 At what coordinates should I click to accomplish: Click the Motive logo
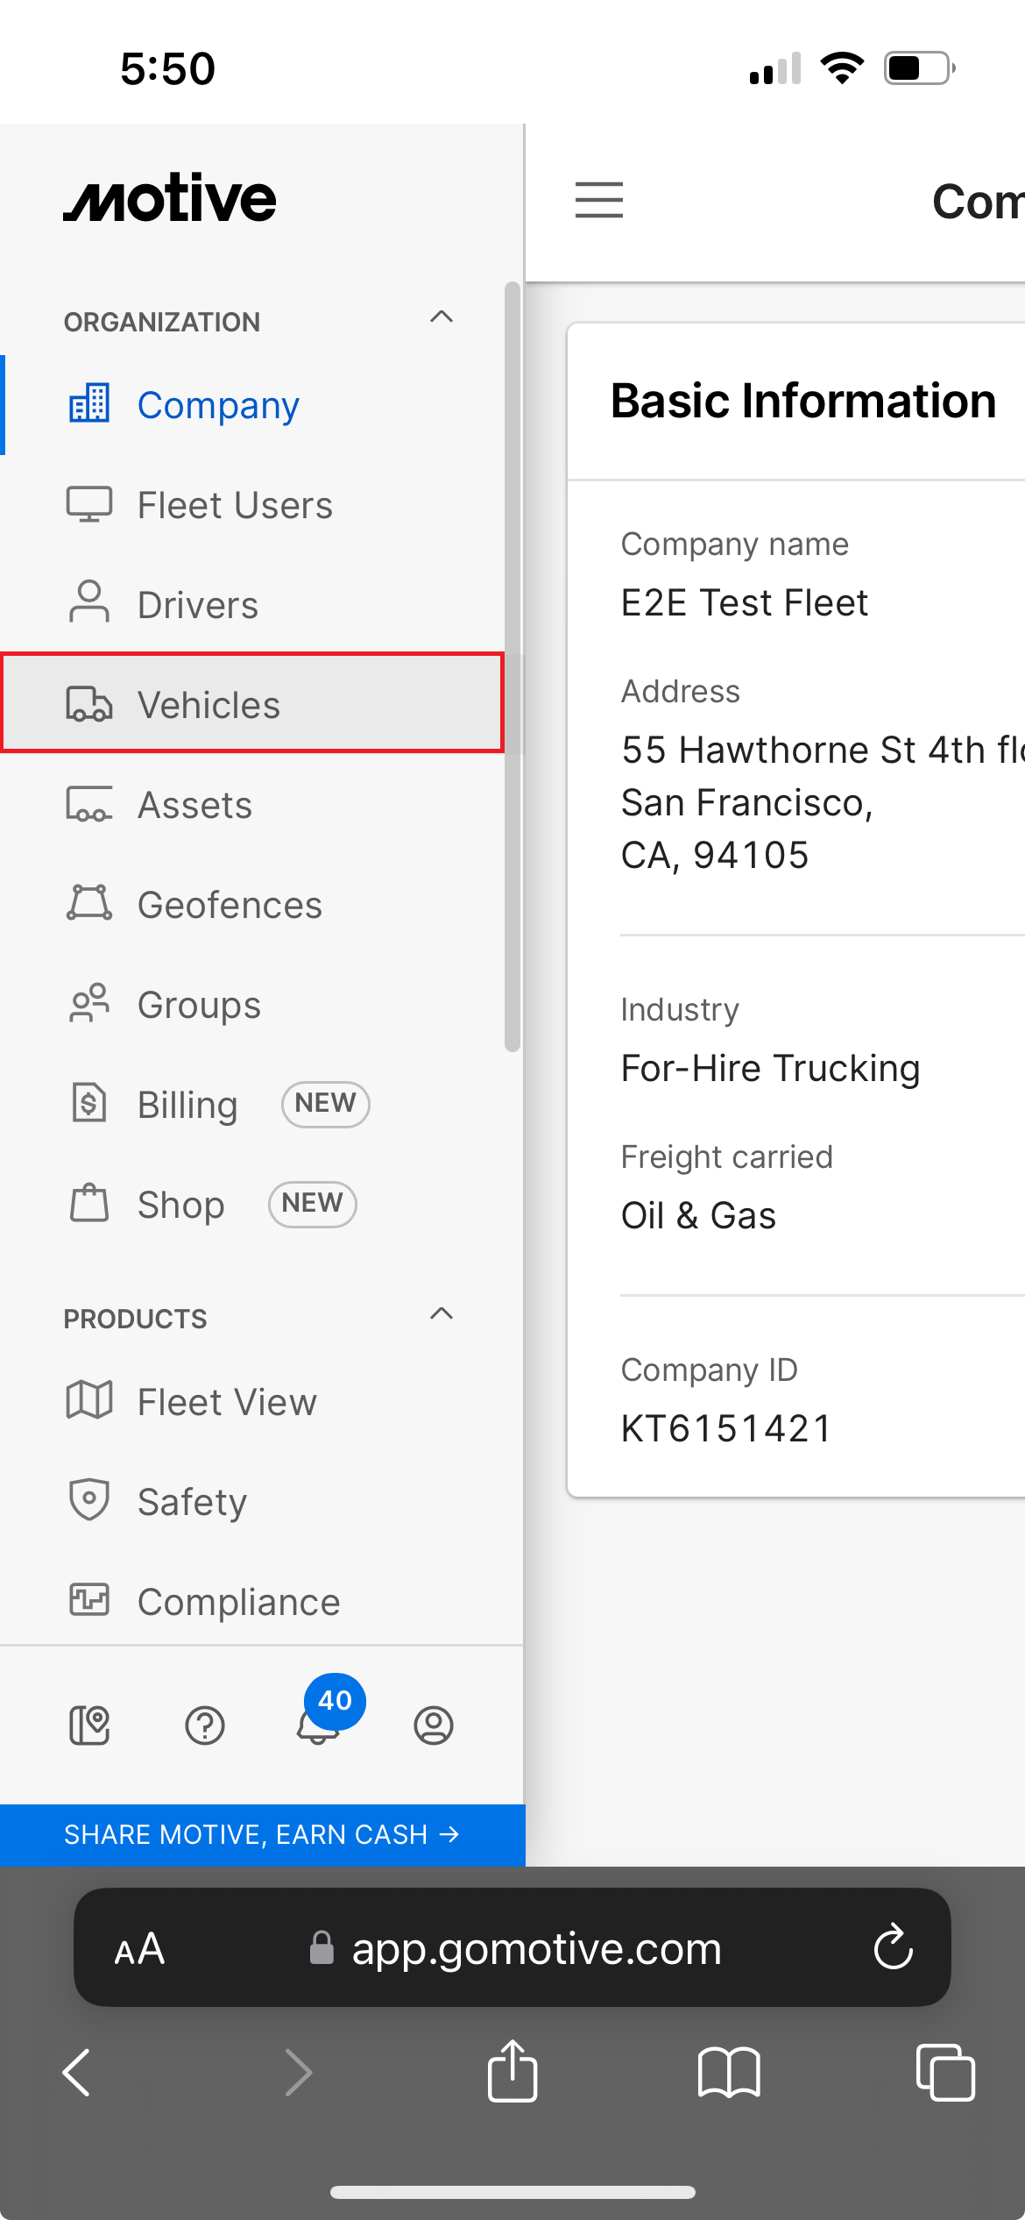coord(170,197)
